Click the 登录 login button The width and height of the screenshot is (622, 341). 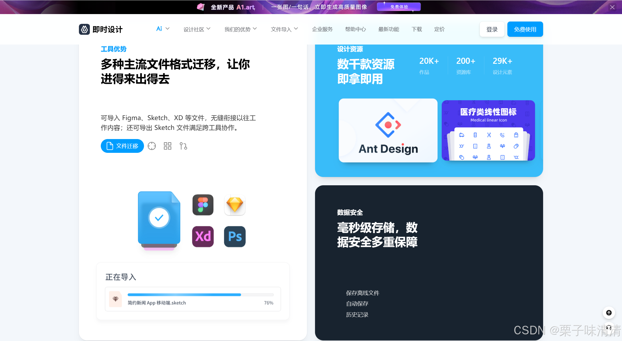pyautogui.click(x=492, y=29)
